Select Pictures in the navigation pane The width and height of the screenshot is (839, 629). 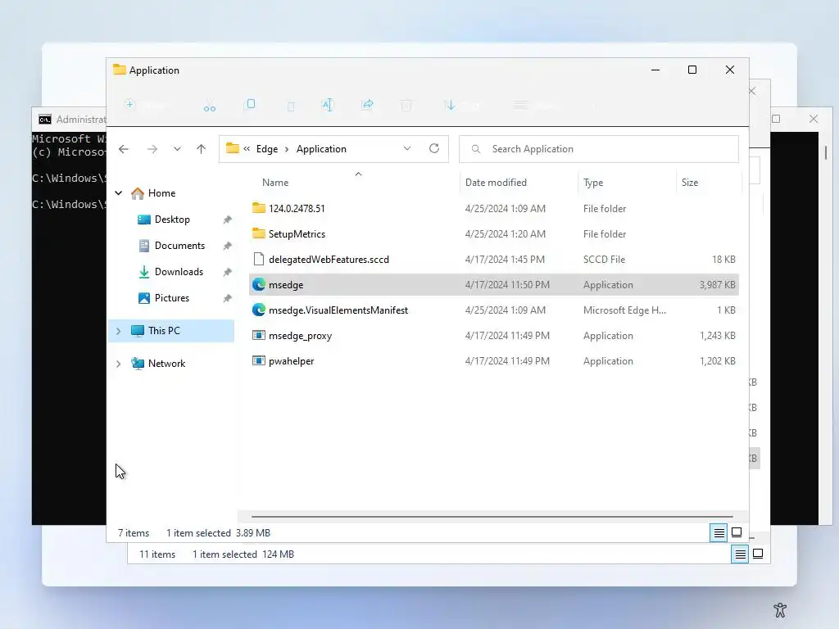coord(172,298)
